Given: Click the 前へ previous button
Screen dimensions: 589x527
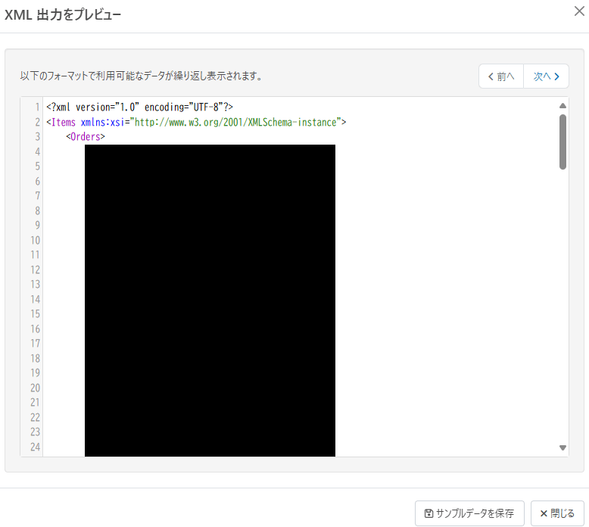Looking at the screenshot, I should point(501,76).
